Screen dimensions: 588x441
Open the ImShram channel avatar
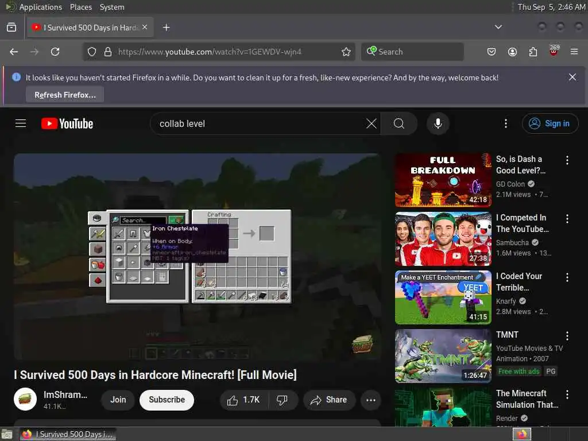[x=25, y=400]
